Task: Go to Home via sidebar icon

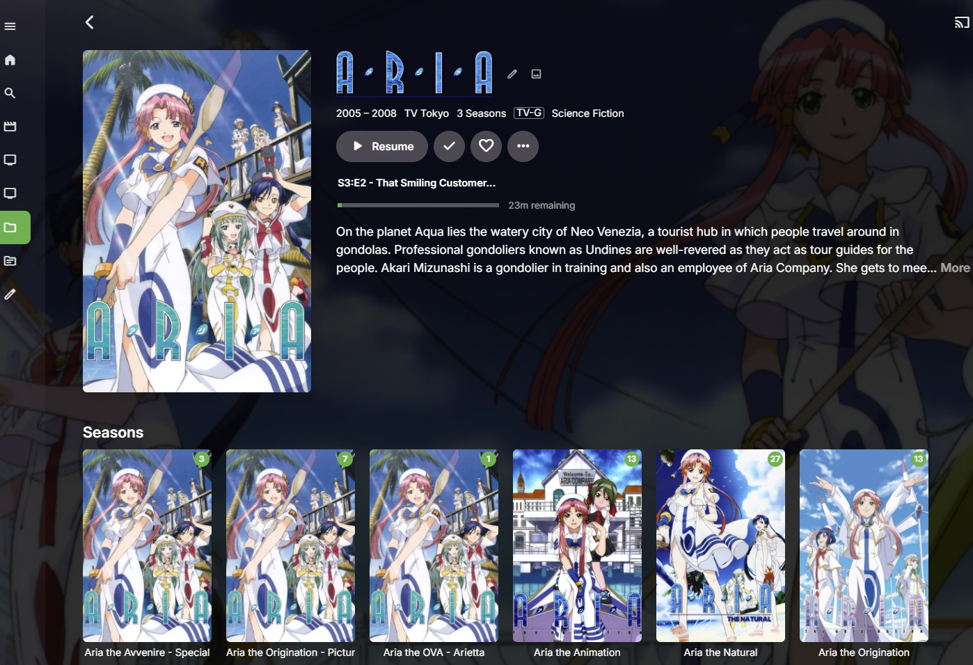Action: tap(10, 60)
